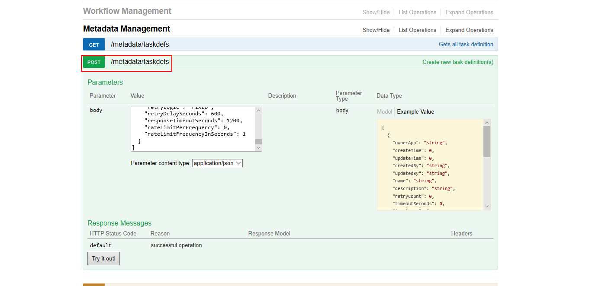Viewport: 589px width, 286px height.
Task: Click the 'updateTime' line in example
Action: (413, 158)
